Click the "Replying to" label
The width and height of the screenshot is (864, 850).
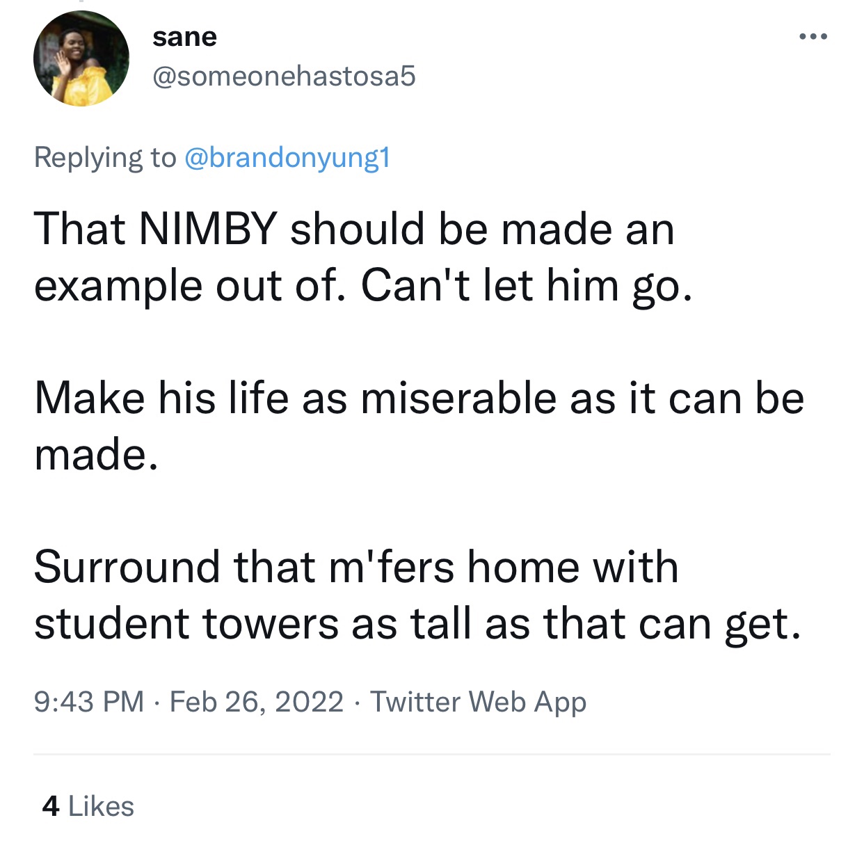(x=105, y=157)
